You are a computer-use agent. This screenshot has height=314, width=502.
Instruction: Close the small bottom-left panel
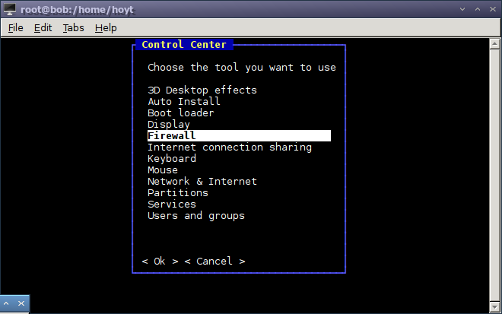pyautogui.click(x=21, y=304)
